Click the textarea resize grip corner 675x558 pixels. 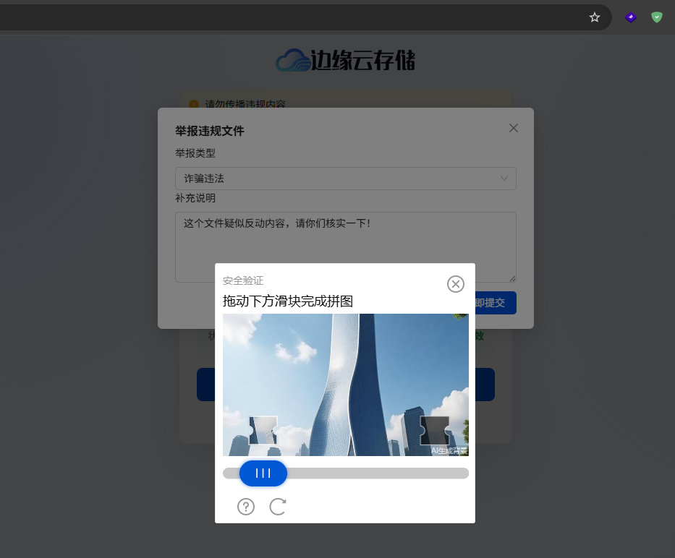512,279
